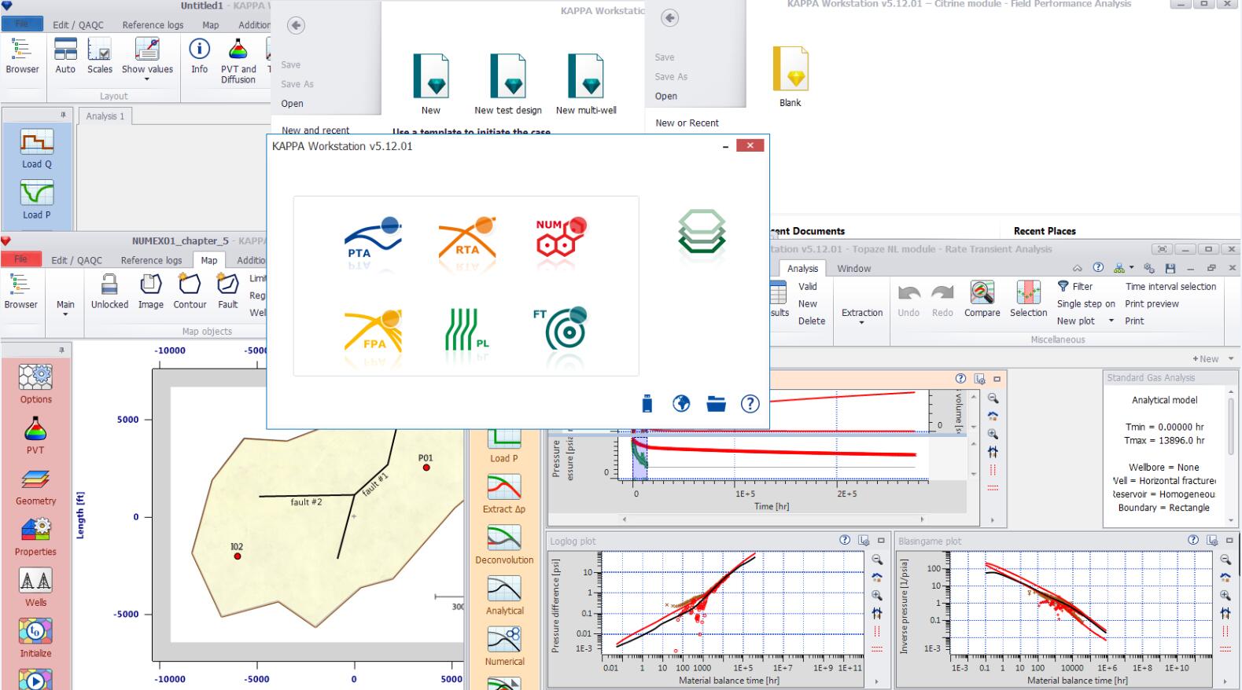Open Options in NUMEX01 side panel
This screenshot has height=690, width=1242.
[35, 384]
